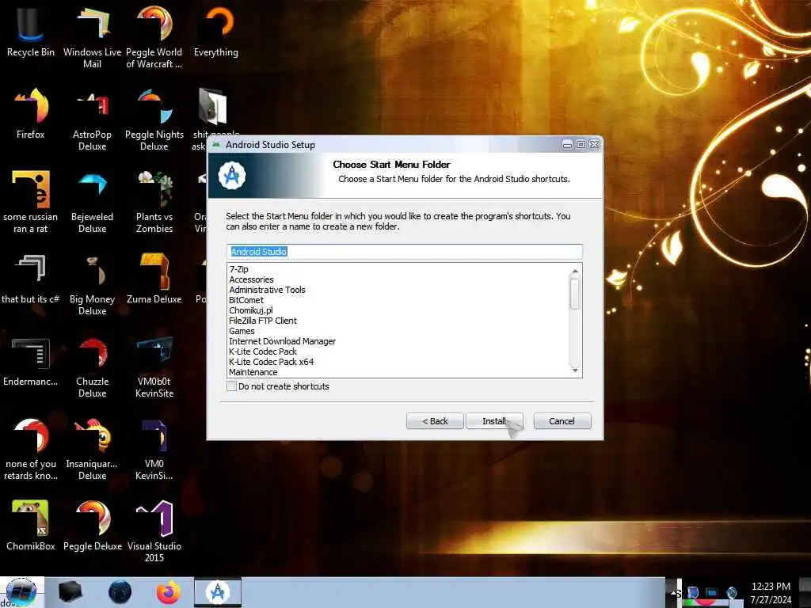Select 'Maintenance' in the folder list

point(253,372)
